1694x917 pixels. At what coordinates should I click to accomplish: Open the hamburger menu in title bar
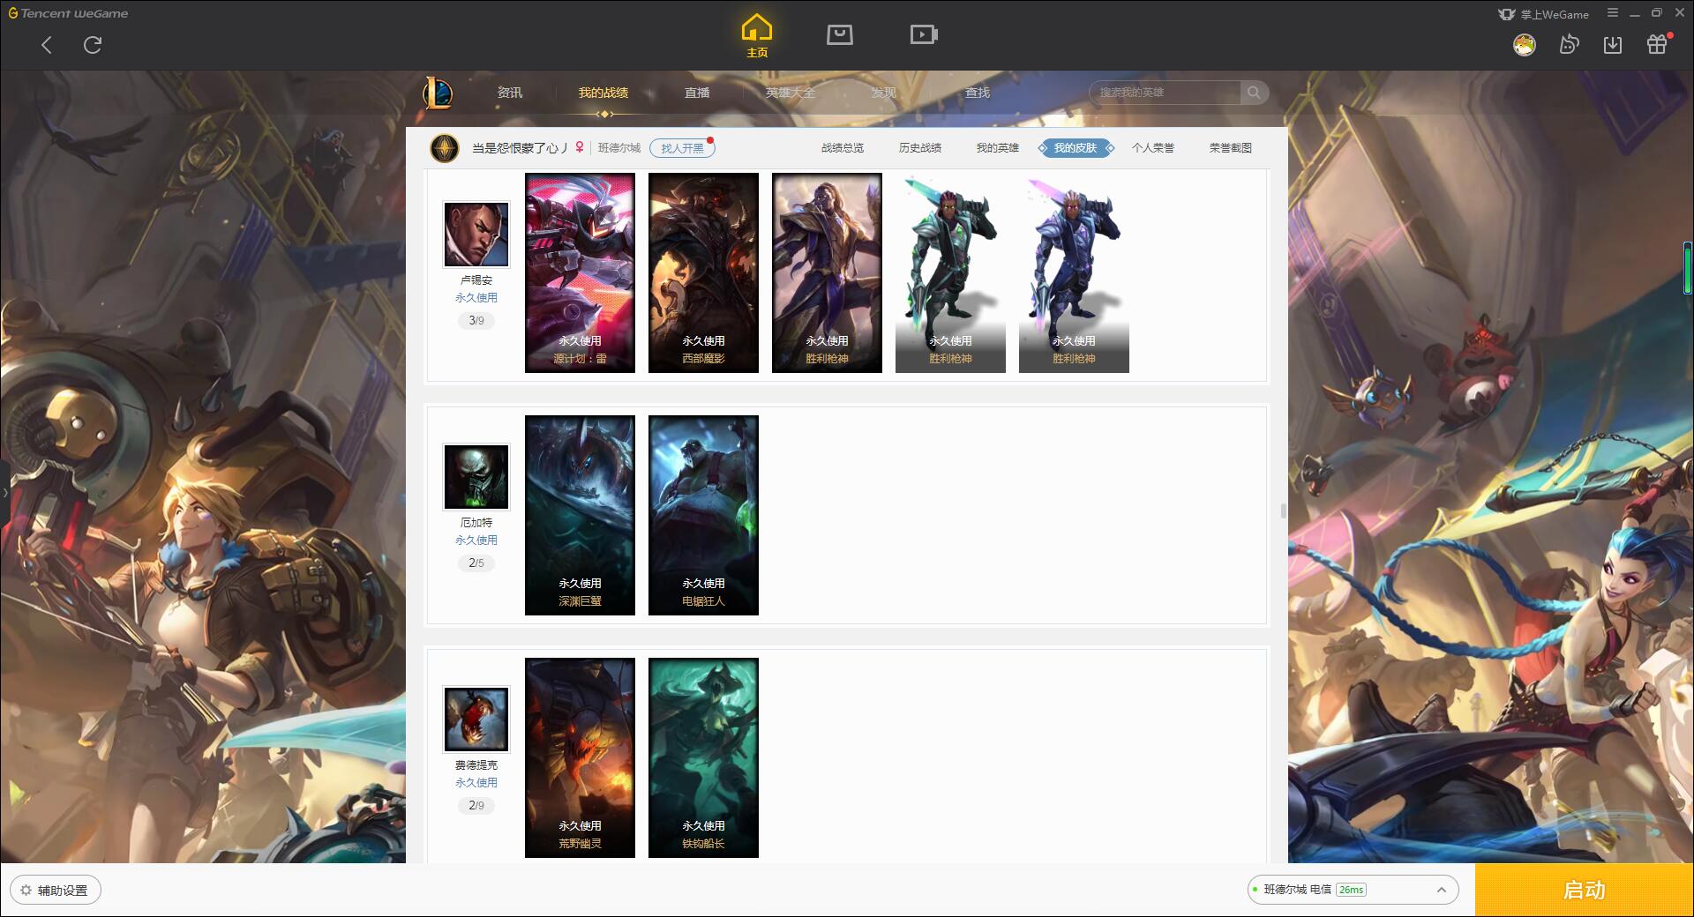point(1613,13)
